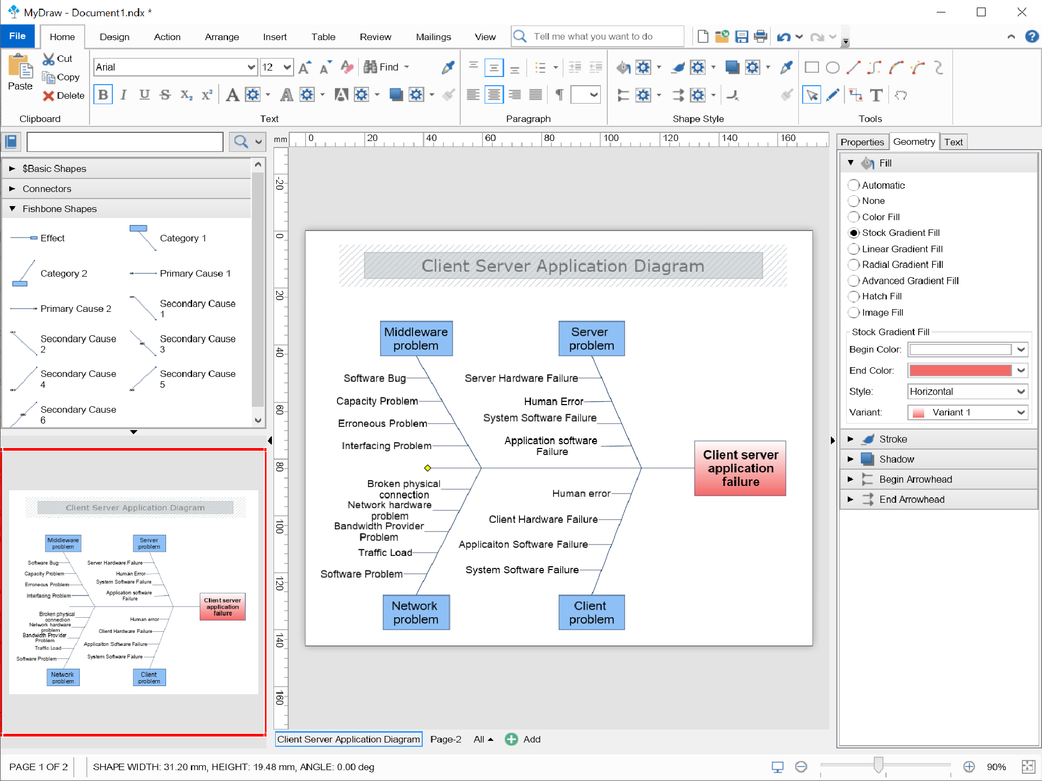Click the Strikethrough text icon
The height and width of the screenshot is (781, 1042).
pos(166,95)
